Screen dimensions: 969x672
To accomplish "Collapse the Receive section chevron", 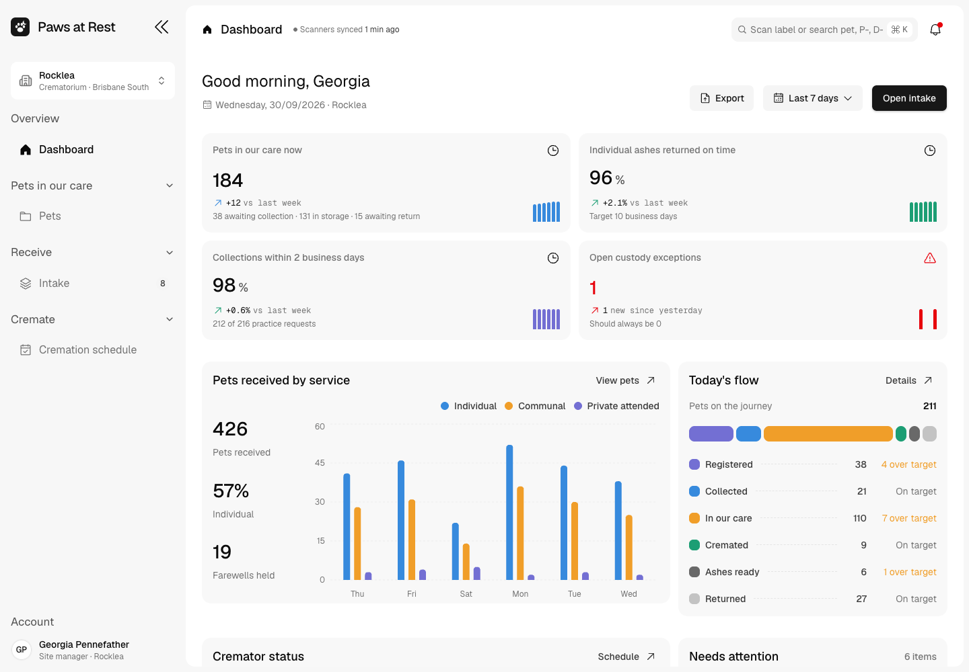I will tap(170, 253).
